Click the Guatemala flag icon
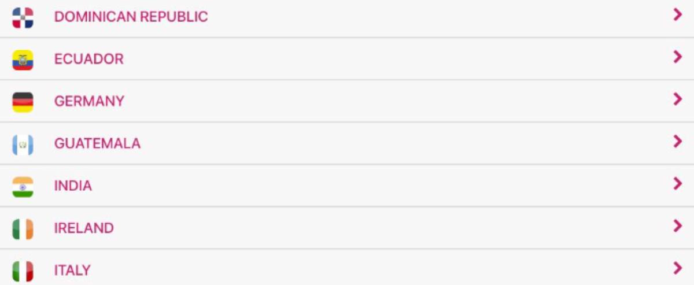694x285 pixels. point(23,144)
